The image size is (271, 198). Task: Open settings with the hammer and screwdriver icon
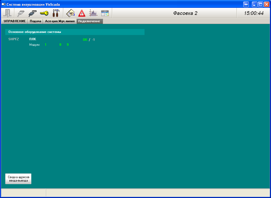[x=56, y=13]
